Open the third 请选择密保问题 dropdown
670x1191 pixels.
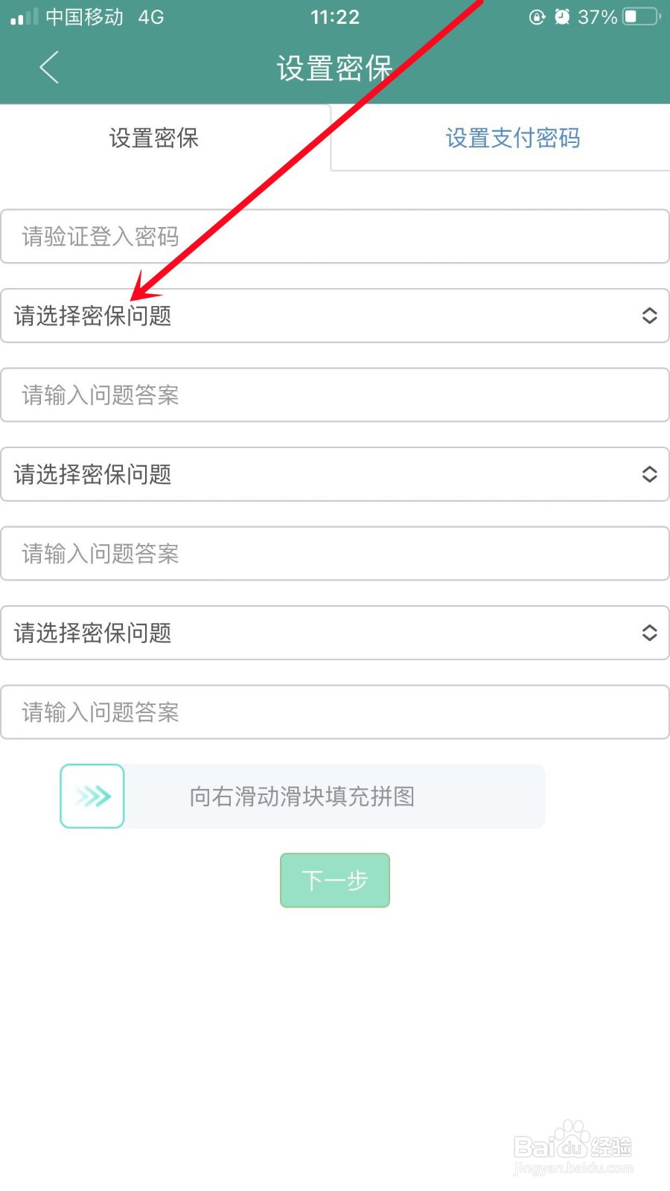pyautogui.click(x=335, y=633)
